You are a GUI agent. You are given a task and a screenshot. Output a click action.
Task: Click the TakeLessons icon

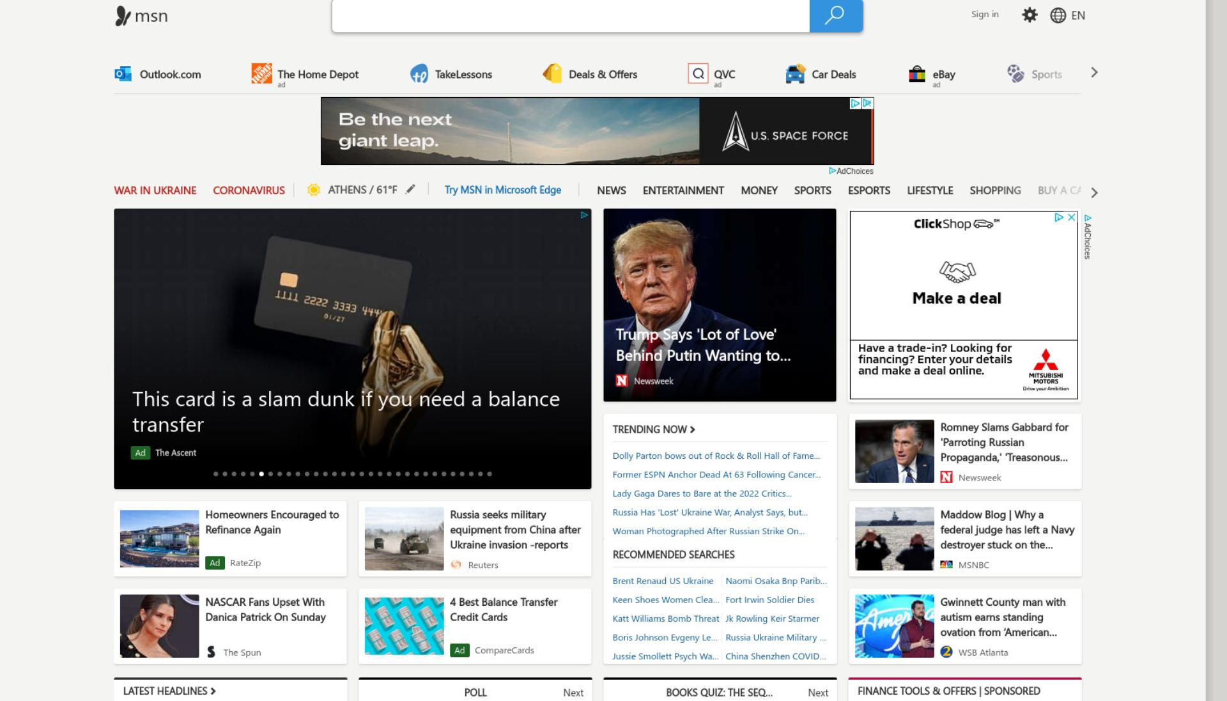click(x=419, y=74)
